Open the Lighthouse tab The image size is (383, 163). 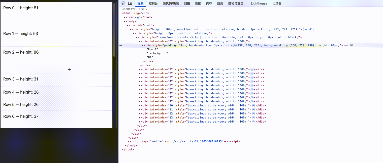pos(259,4)
